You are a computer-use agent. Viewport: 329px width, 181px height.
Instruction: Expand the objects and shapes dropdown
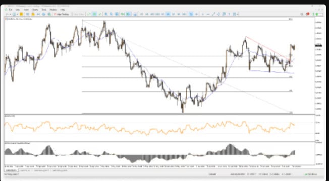(238, 14)
